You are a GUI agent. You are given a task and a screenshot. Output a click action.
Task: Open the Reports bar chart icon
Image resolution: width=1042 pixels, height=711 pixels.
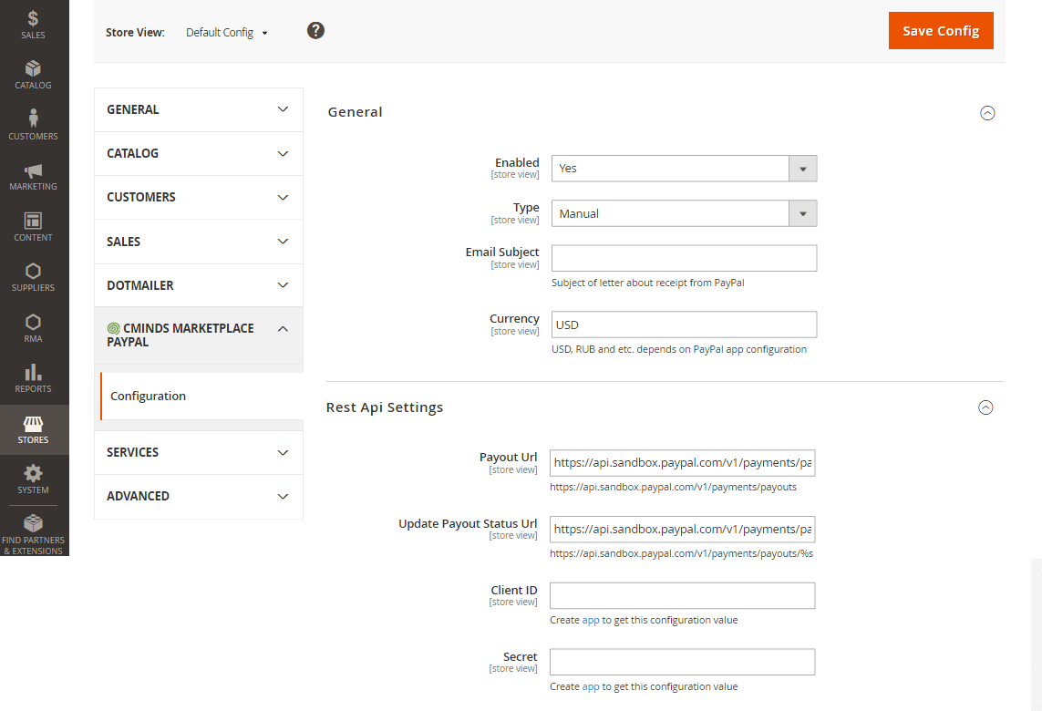point(34,377)
